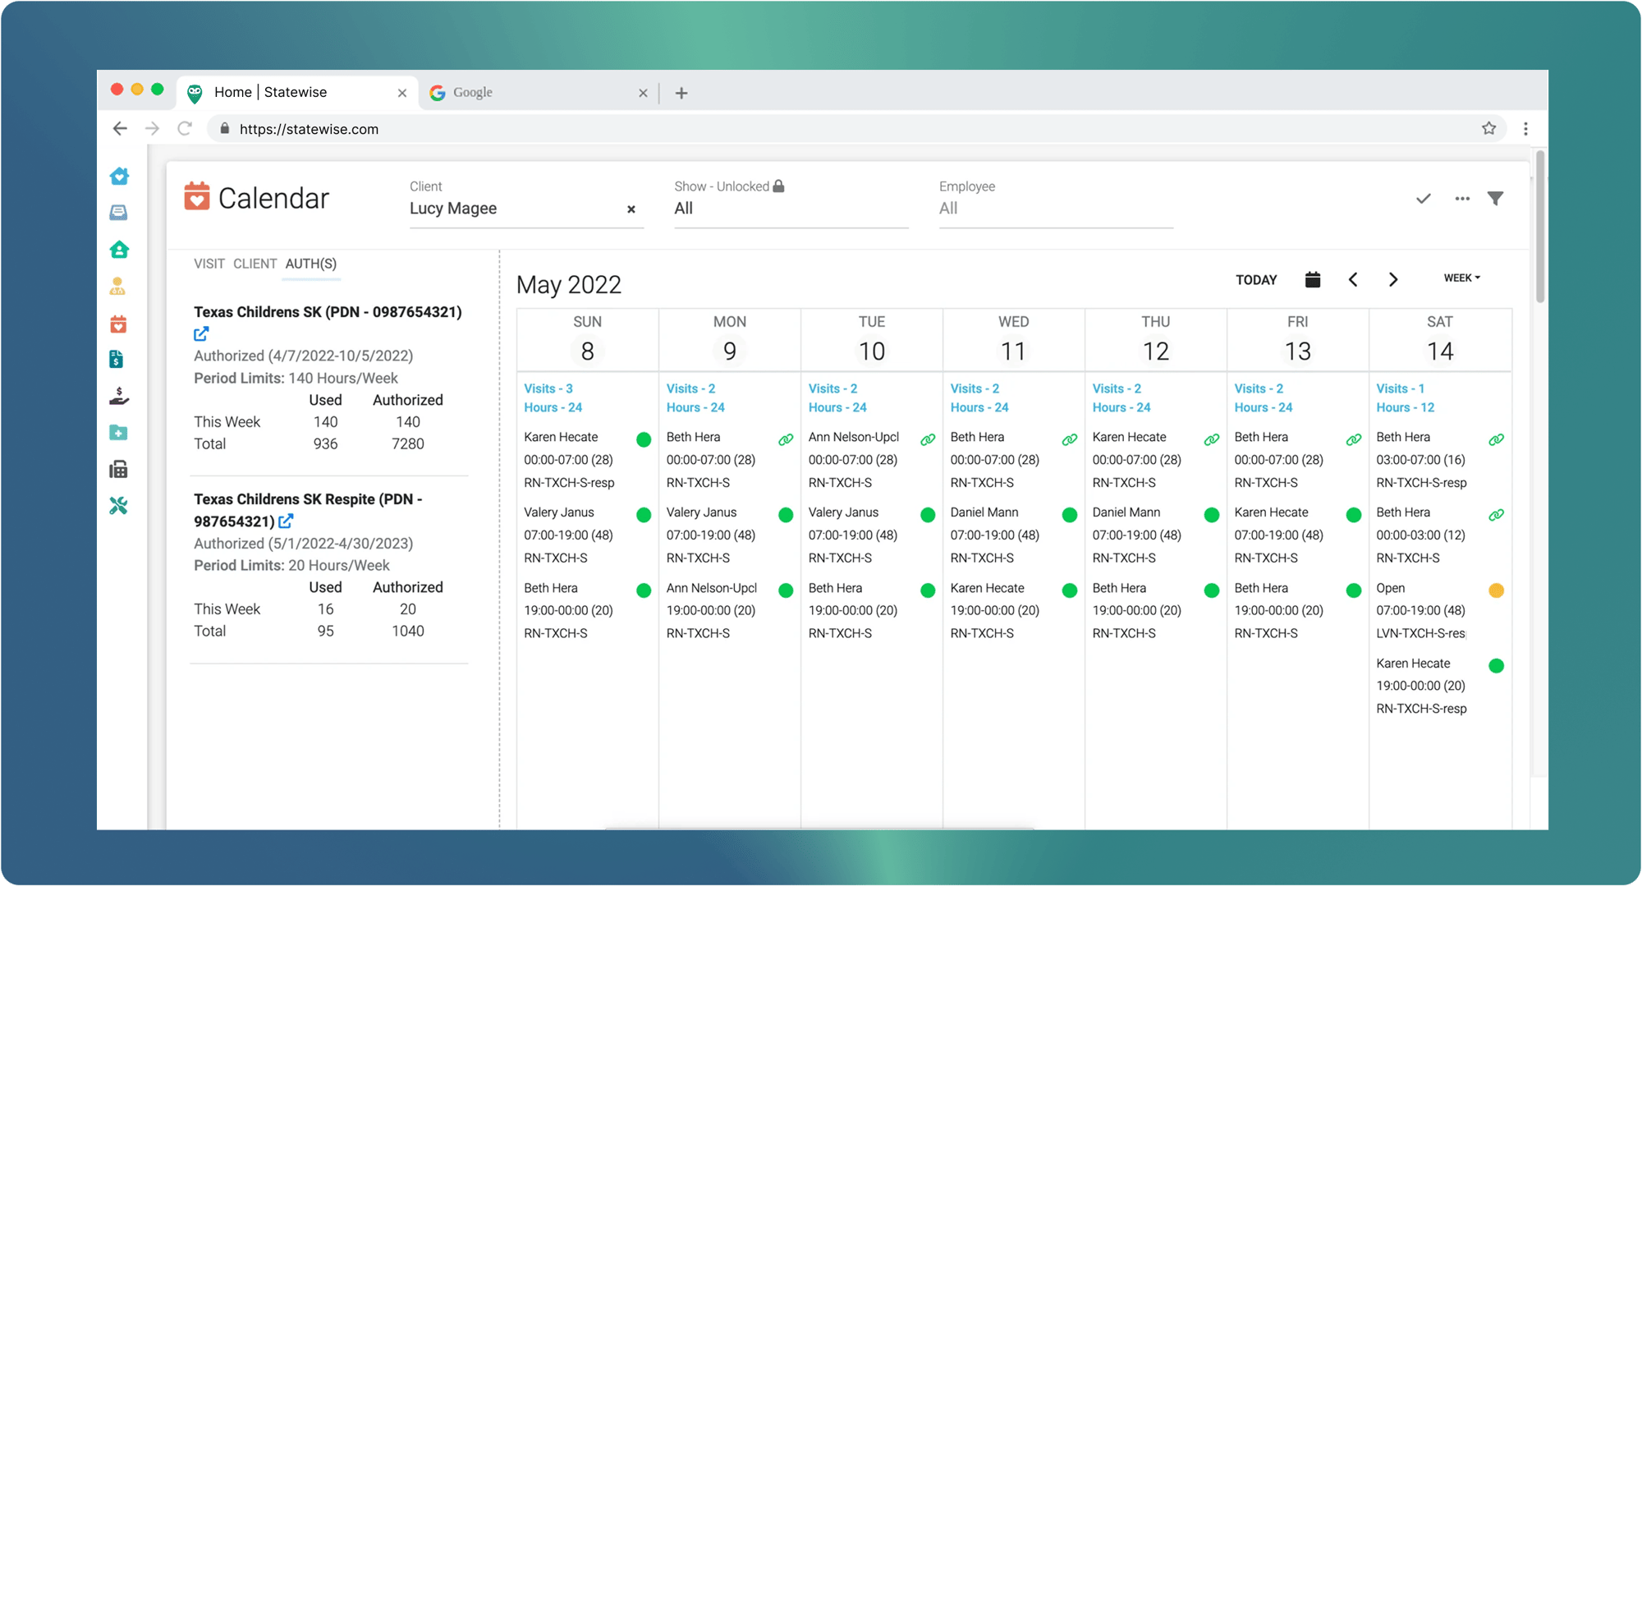Open the Employee All dropdown

1054,209
